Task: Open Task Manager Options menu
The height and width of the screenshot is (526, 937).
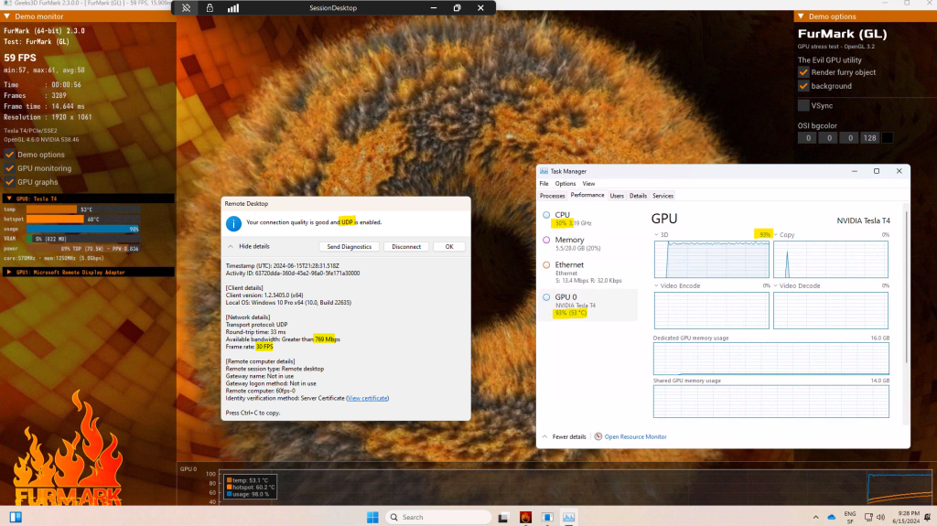Action: [565, 184]
